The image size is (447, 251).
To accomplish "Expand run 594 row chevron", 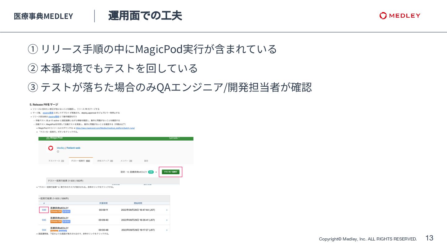I will (167, 230).
